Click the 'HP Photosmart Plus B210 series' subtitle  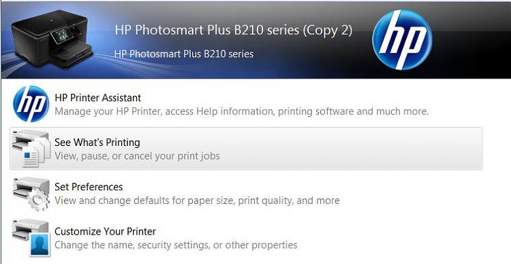coord(184,53)
